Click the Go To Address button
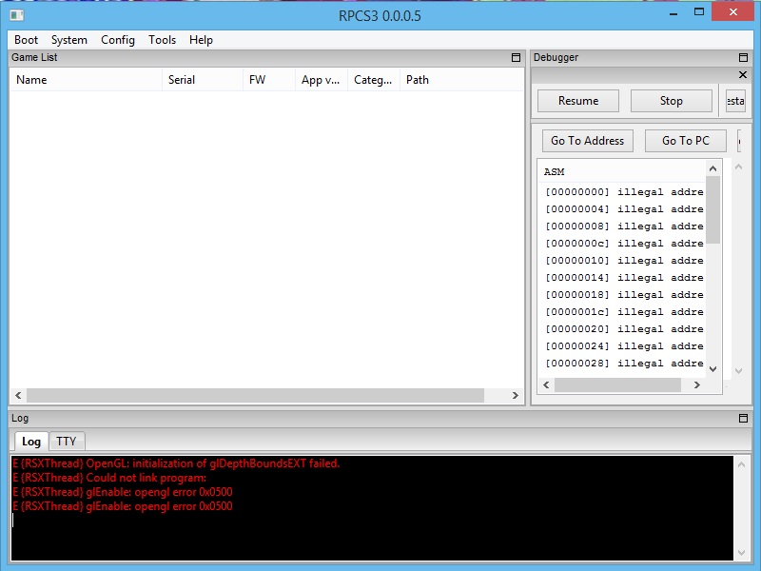The height and width of the screenshot is (571, 761). point(587,141)
